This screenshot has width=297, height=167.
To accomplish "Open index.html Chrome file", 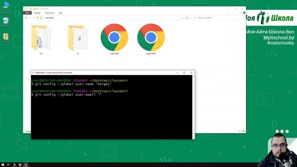I will point(115,39).
